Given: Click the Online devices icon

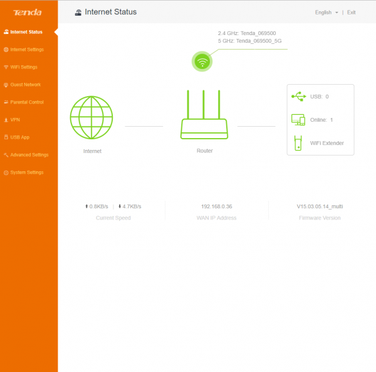Looking at the screenshot, I should coord(298,120).
